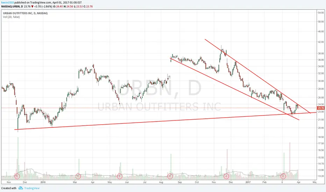
Task: Open the kevin1533 author link
Action: [x=7, y=3]
